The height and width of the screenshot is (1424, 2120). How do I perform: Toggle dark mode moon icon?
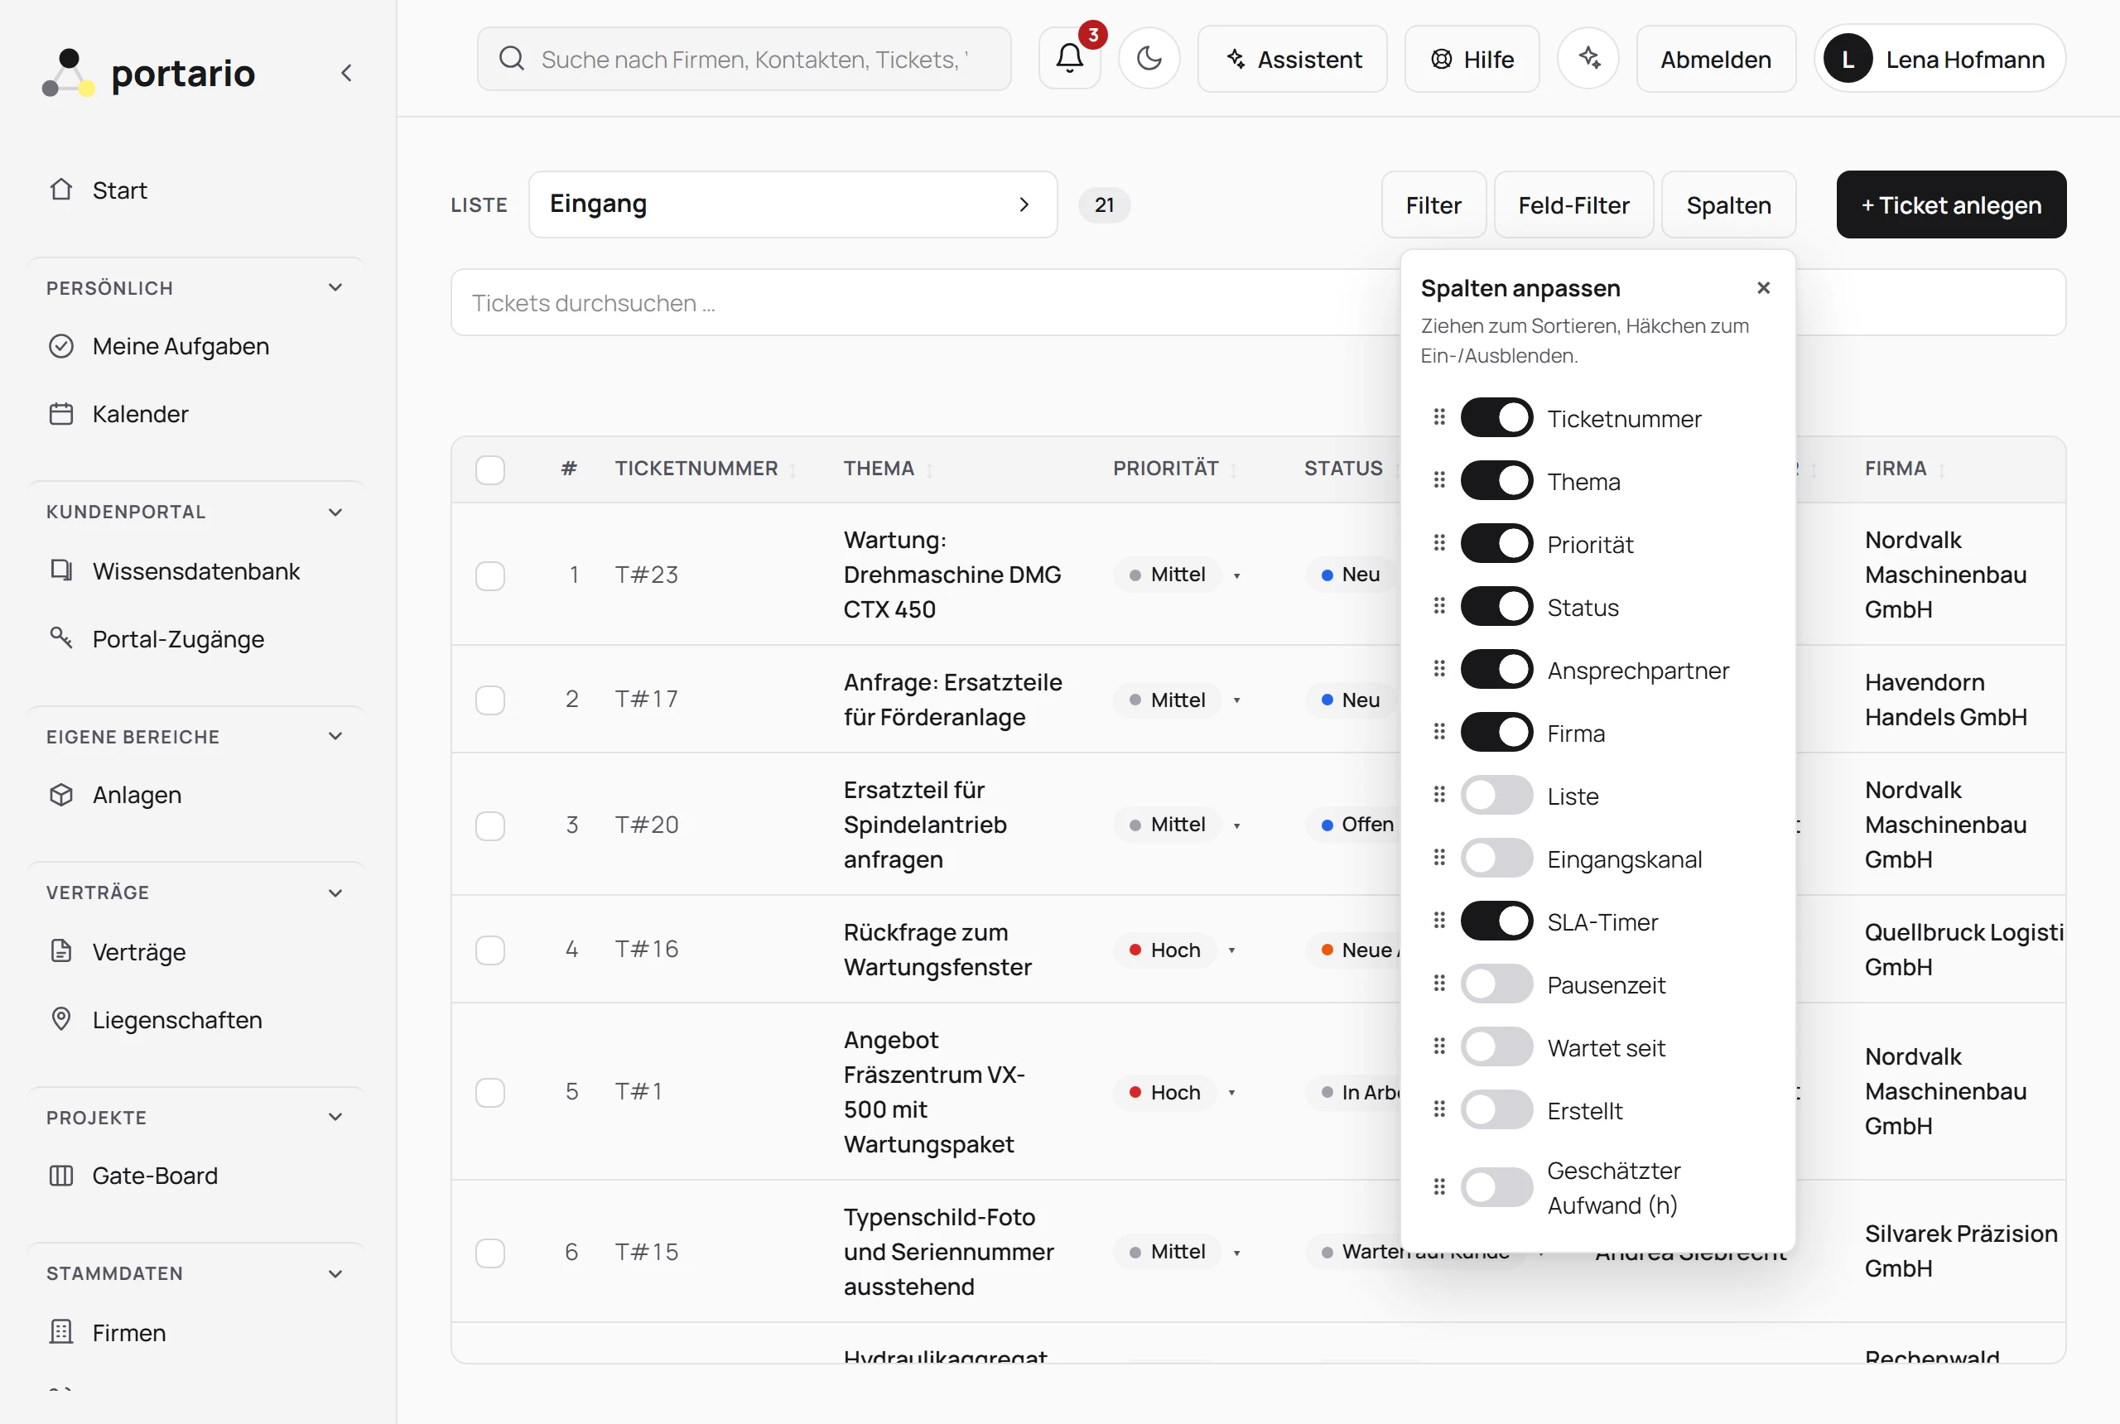pos(1149,59)
